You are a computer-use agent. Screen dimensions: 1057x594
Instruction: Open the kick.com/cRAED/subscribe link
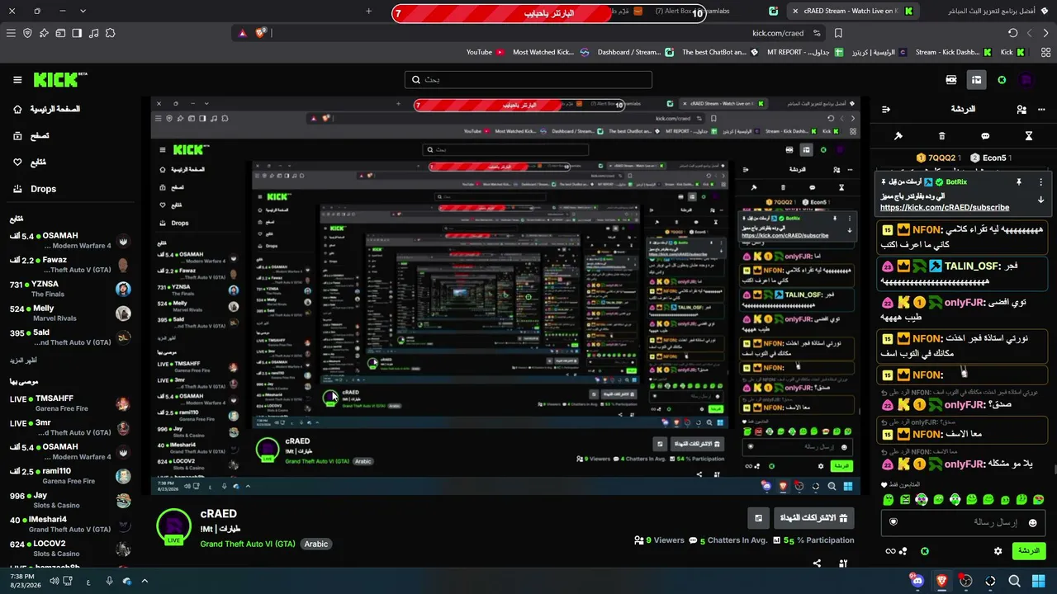pyautogui.click(x=945, y=208)
